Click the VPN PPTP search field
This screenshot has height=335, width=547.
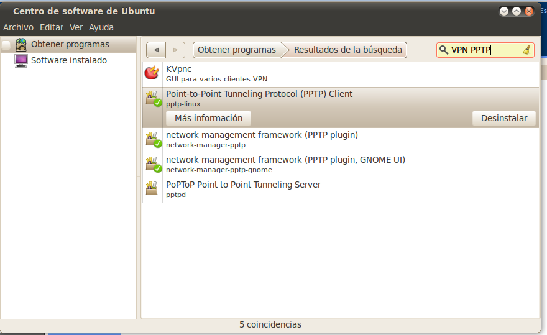(x=485, y=50)
